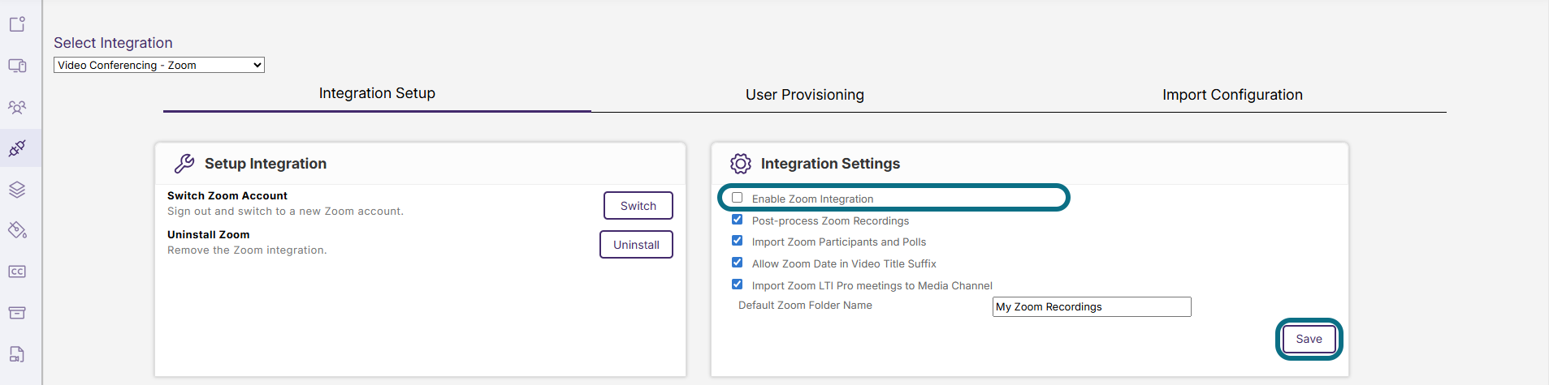Open the notifications square icon in sidebar
The width and height of the screenshot is (1549, 385).
(x=17, y=24)
